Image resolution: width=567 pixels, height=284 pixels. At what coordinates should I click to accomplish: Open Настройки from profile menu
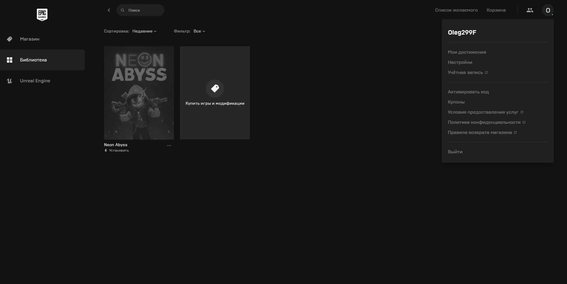460,62
